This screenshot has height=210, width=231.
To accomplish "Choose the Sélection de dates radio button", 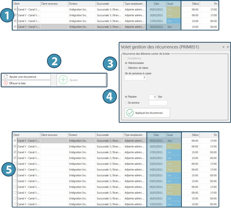I will (126, 68).
